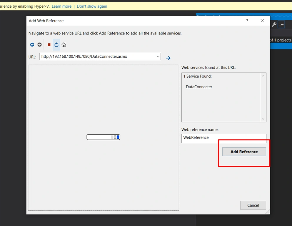Open the Learn more link
292x226 pixels.
coord(62,6)
